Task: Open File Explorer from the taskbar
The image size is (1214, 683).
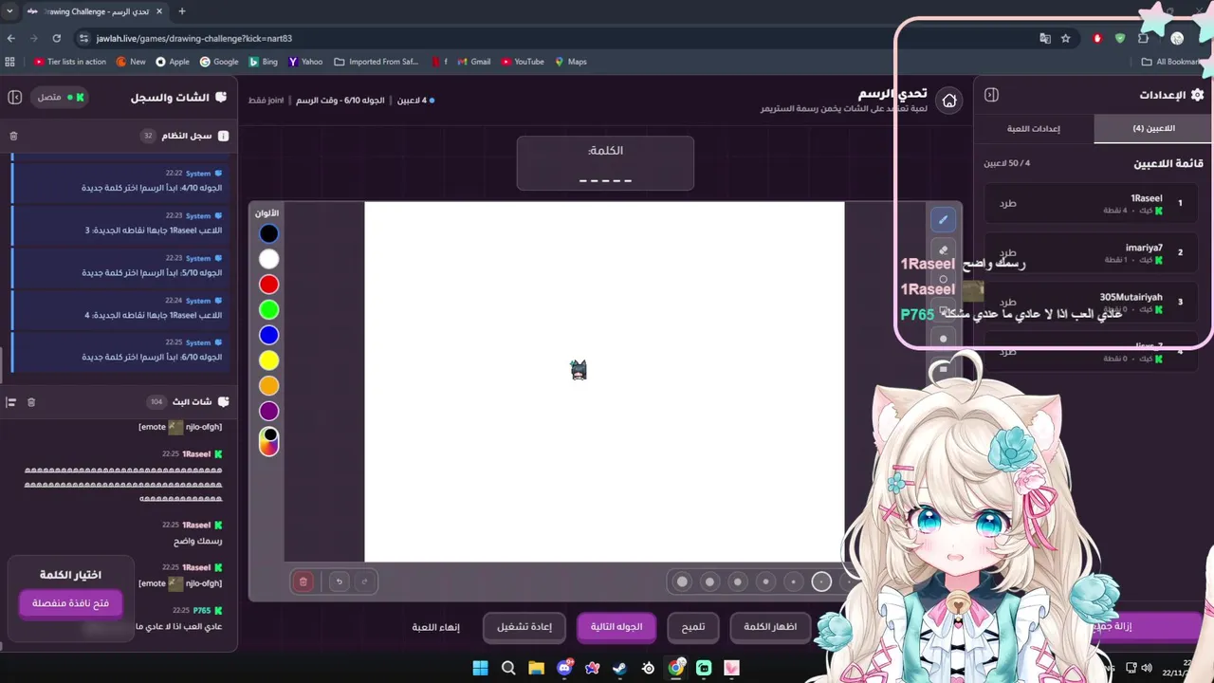Action: pyautogui.click(x=536, y=668)
